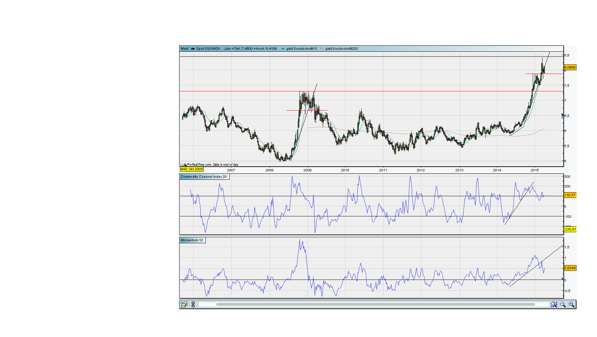Screen dimensions: 597x337
Task: Zoom out using the minus magnifier
Action: pyautogui.click(x=563, y=304)
